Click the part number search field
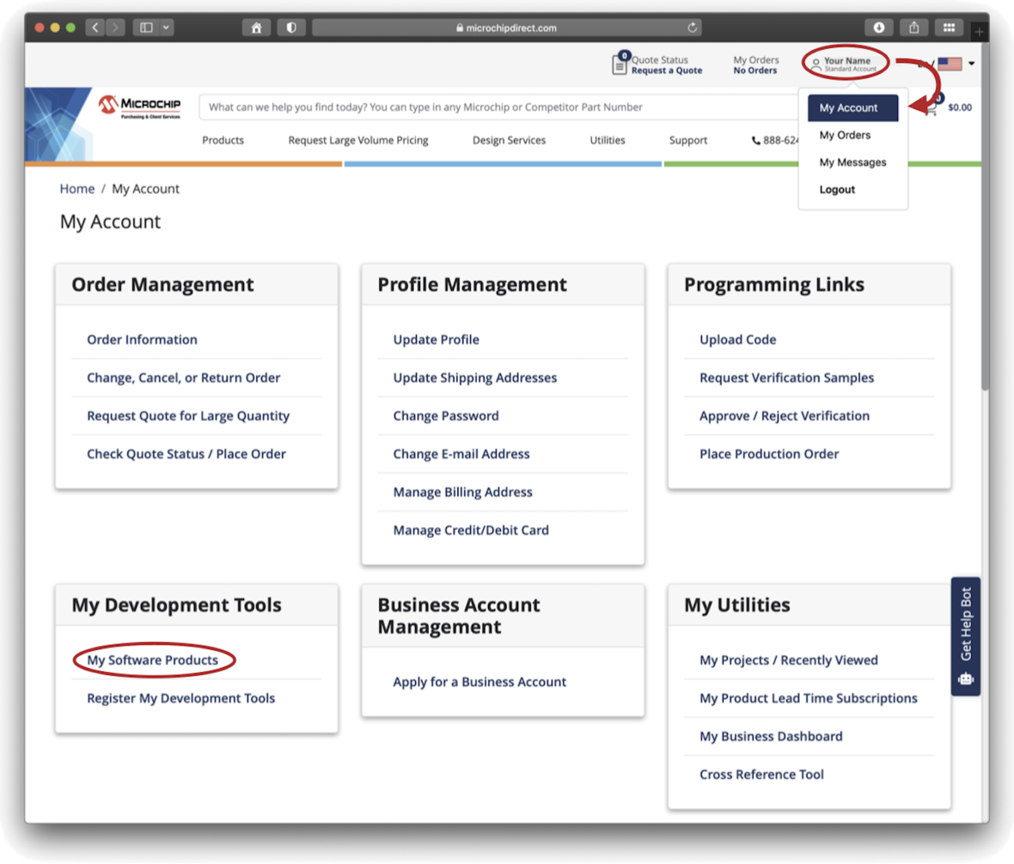The height and width of the screenshot is (864, 1014). click(498, 107)
